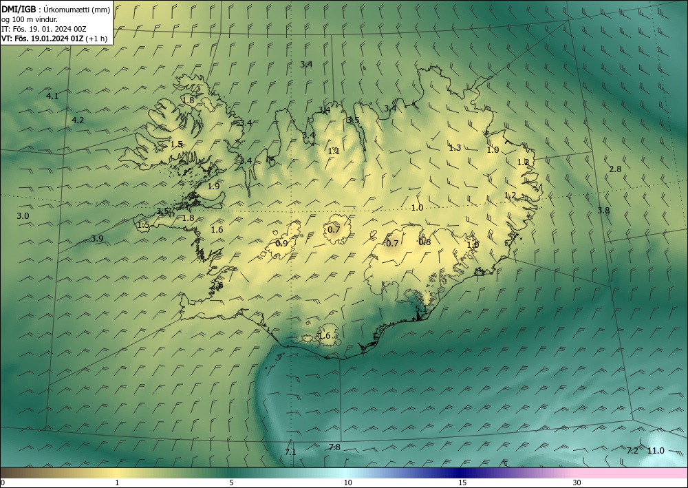Click the 2.8 value label
Screen dimensions: 688x488
615,169
